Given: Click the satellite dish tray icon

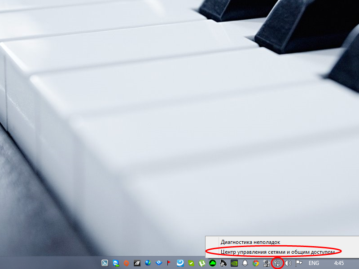Looking at the screenshot, I should (x=223, y=263).
